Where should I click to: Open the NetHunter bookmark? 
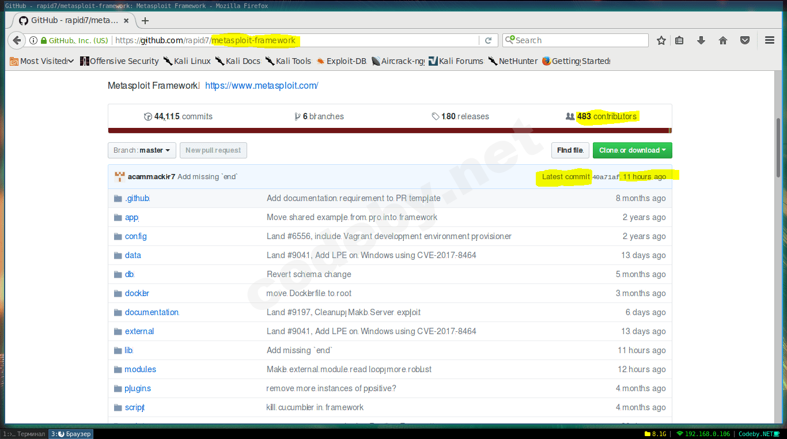[x=513, y=61]
